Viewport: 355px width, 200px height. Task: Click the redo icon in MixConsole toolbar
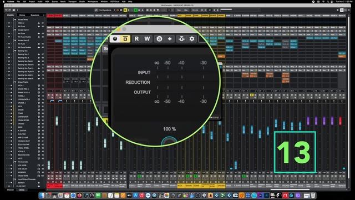click(x=10, y=10)
